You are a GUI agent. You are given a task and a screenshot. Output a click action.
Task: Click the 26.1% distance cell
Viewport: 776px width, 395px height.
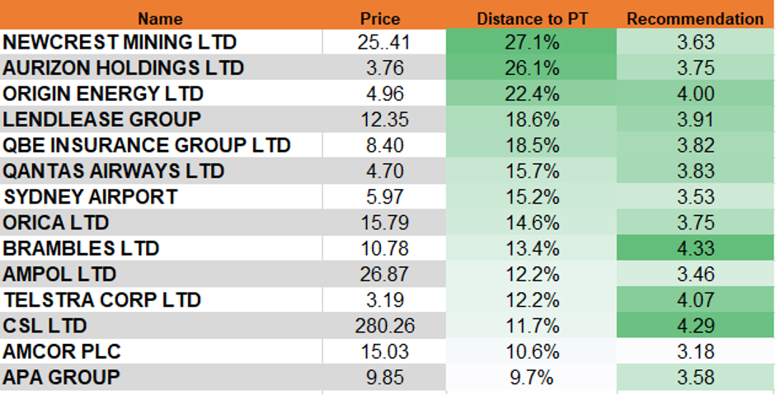[532, 68]
